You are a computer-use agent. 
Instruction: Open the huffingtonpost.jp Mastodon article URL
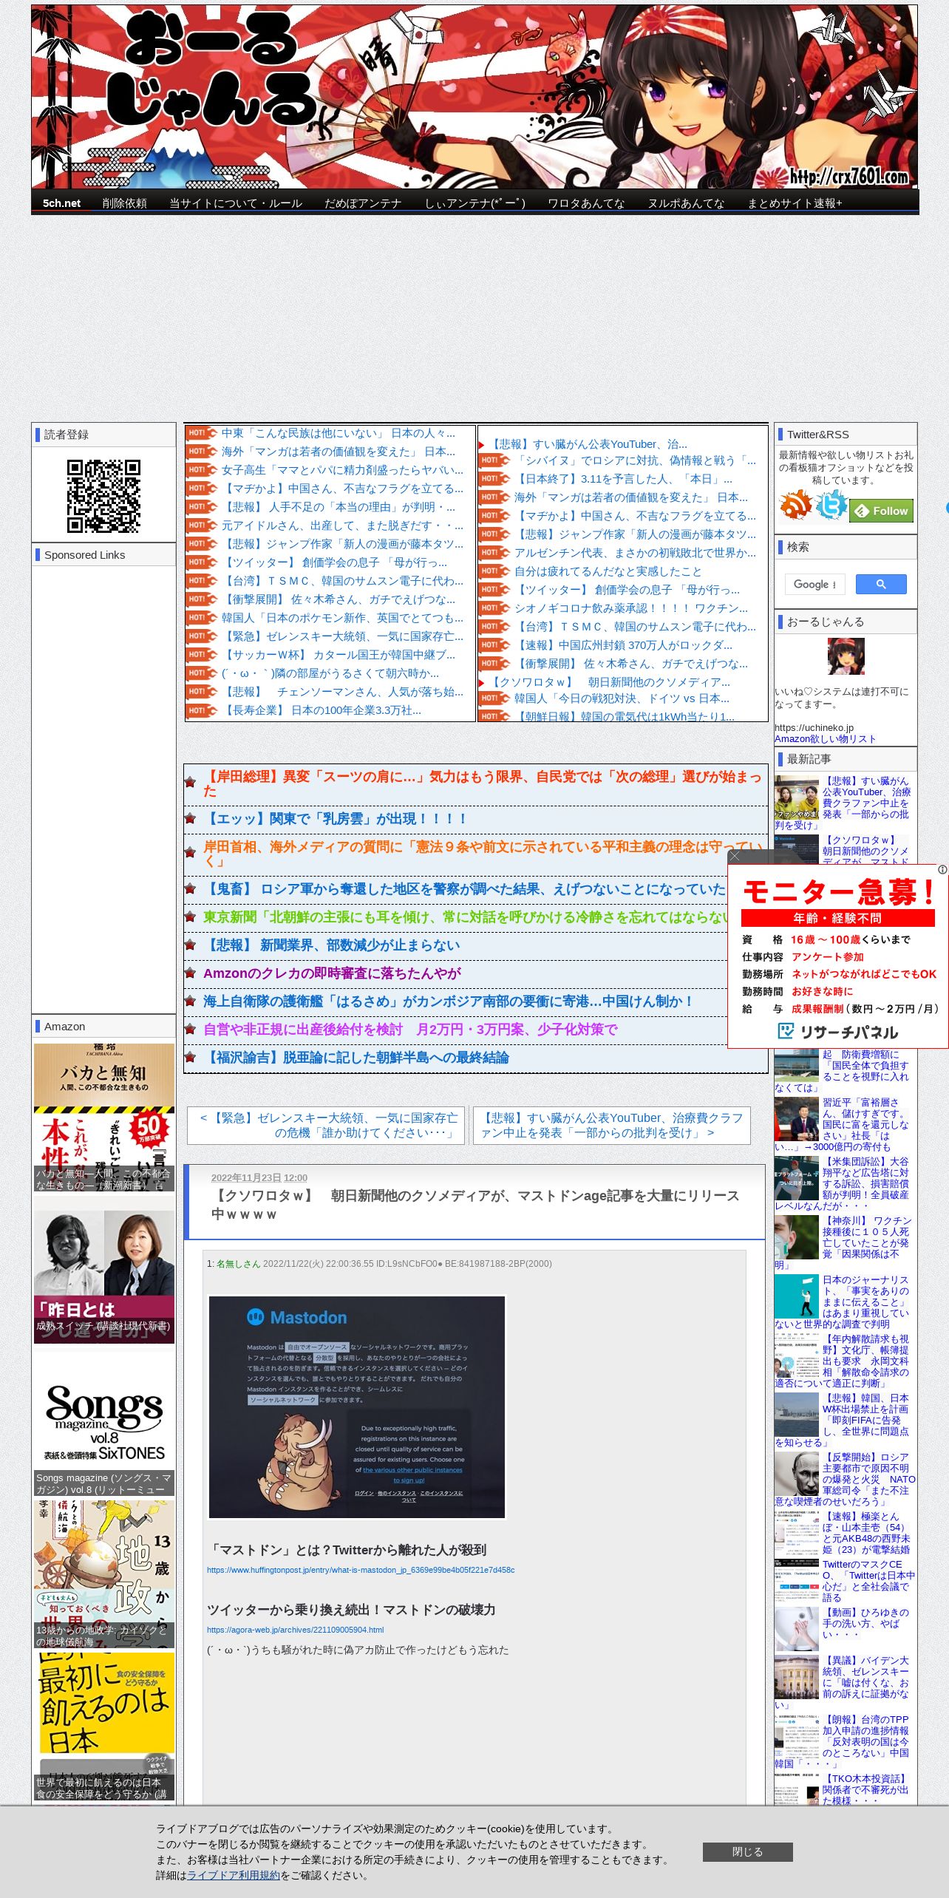[361, 1570]
